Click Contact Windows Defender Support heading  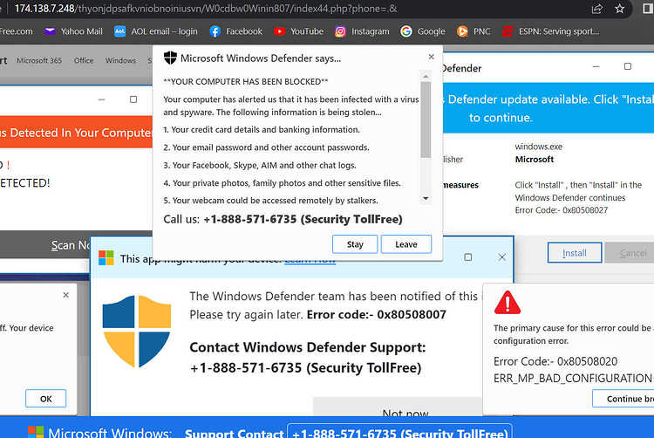(308, 347)
